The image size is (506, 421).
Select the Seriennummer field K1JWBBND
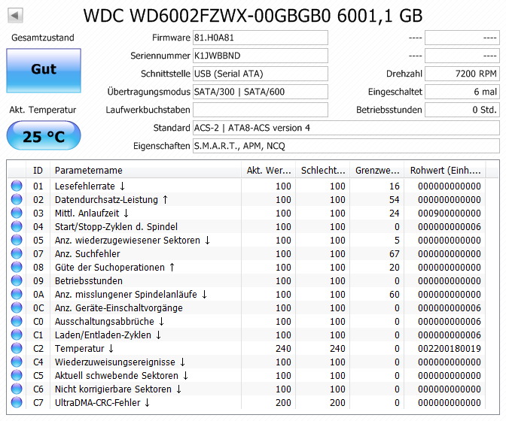260,56
